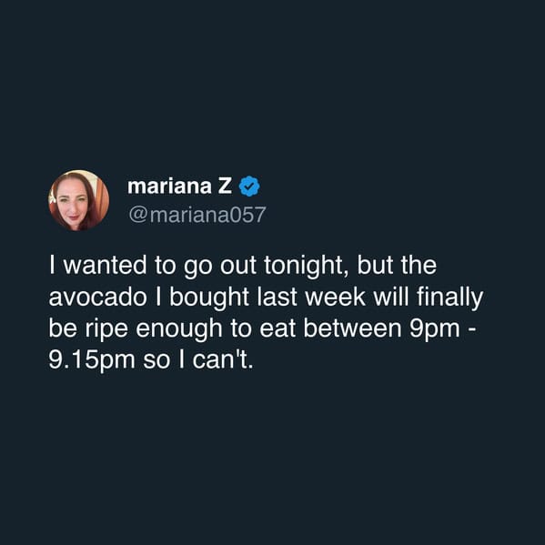This screenshot has height=545, width=545.
Task: Click 9.15pm in the tweet text
Action: pos(91,361)
